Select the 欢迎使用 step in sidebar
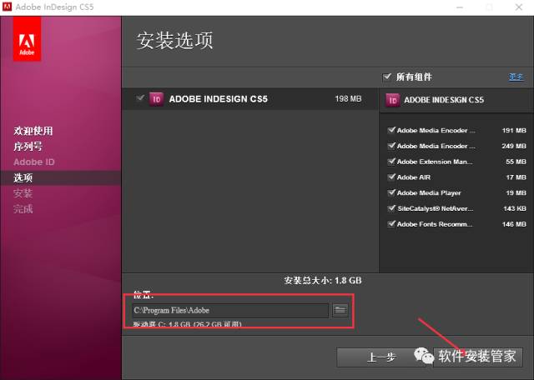 pos(33,131)
